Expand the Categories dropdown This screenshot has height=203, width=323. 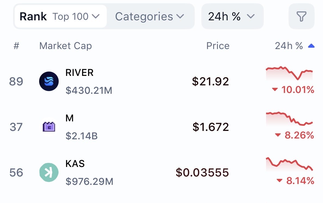pos(150,17)
